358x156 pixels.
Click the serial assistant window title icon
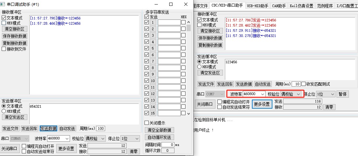pos(3,4)
